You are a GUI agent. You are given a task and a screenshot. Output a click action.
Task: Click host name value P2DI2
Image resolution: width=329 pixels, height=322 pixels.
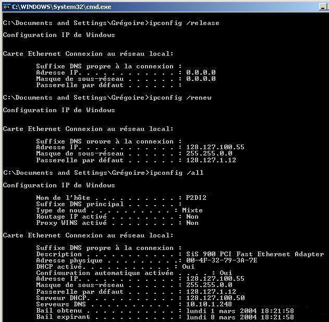click(x=196, y=198)
